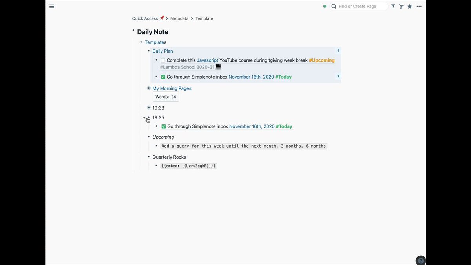Click the Add a query code block
Screen dimensions: 471x265
click(x=244, y=146)
